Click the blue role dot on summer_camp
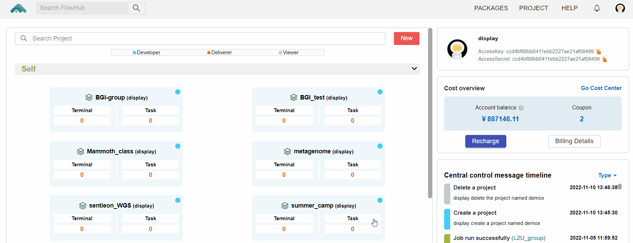The width and height of the screenshot is (633, 243). point(380,200)
